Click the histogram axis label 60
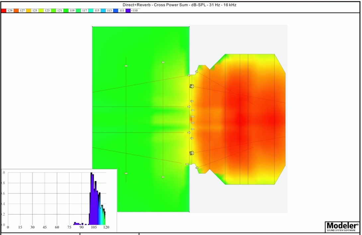 57,227
